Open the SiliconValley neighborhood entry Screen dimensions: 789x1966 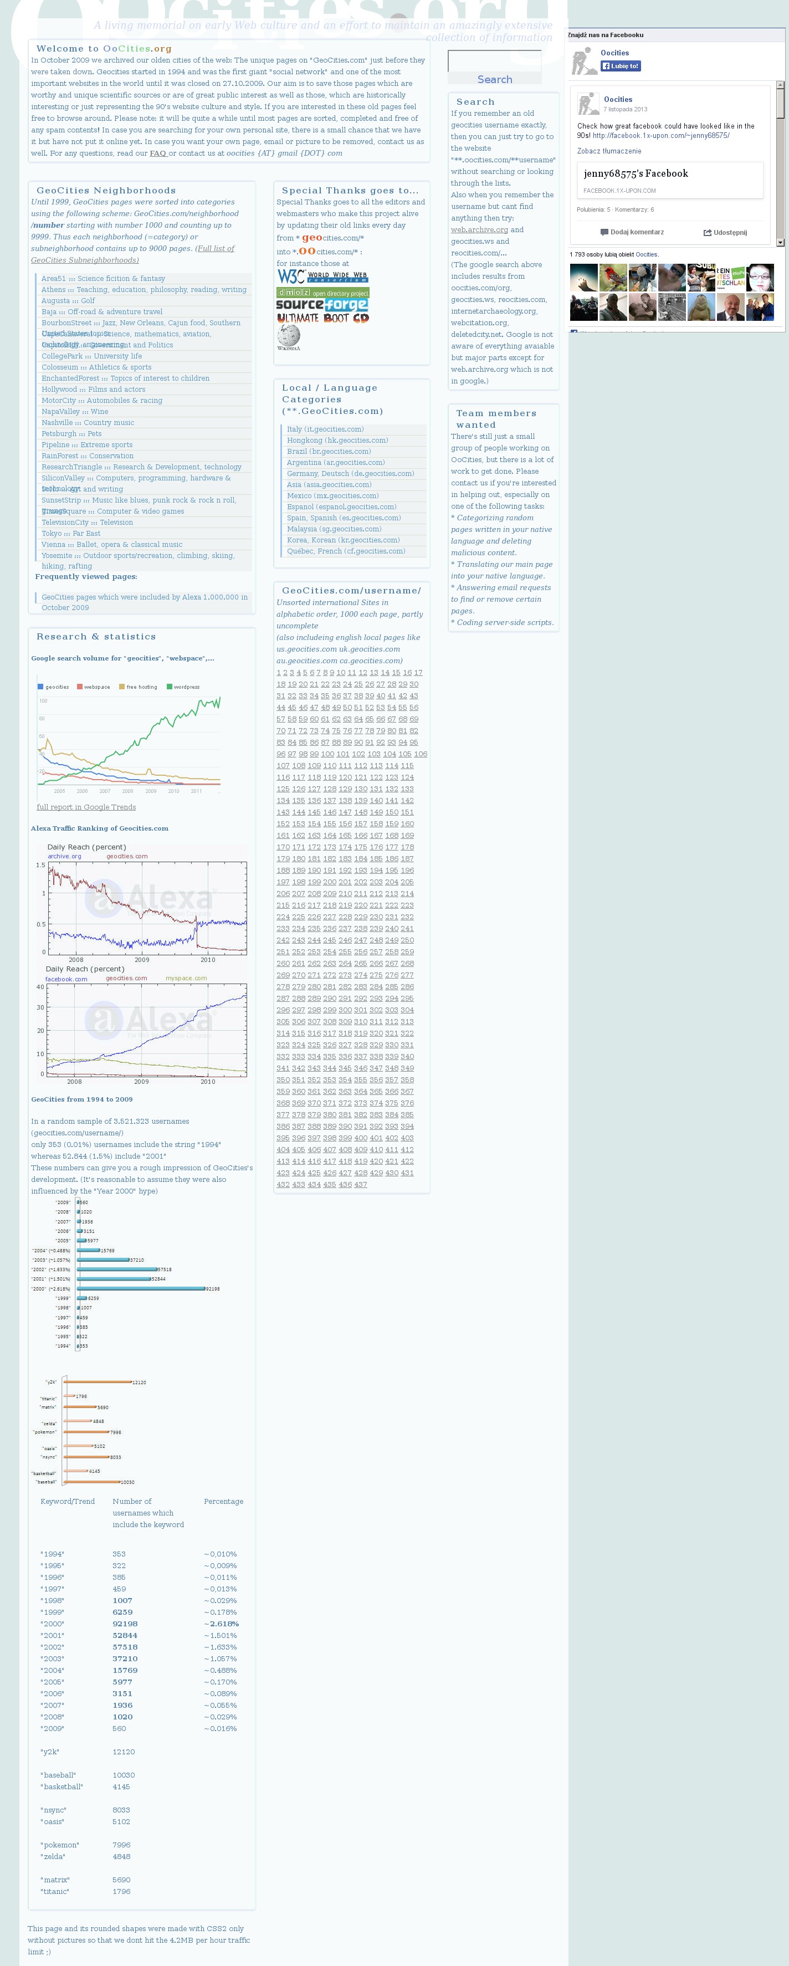[x=63, y=479]
